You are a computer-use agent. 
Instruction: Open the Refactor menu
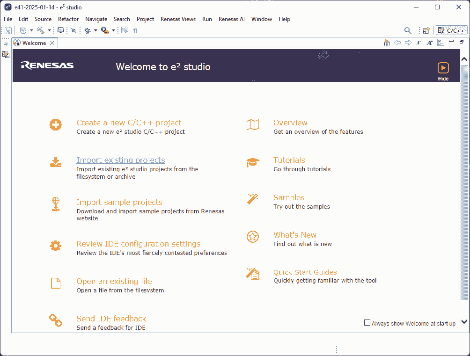pyautogui.click(x=68, y=19)
